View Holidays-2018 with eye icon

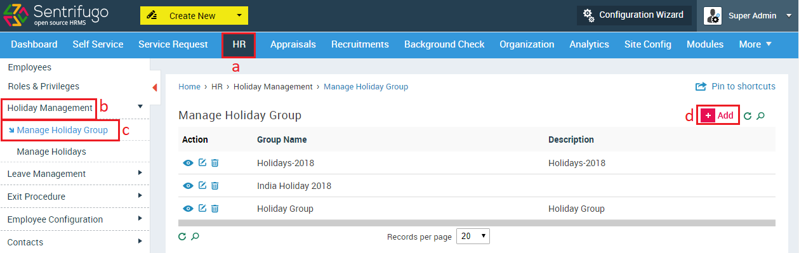[188, 163]
